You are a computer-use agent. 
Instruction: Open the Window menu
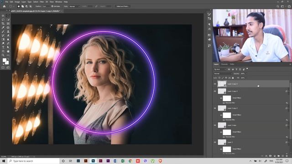tap(58, 2)
